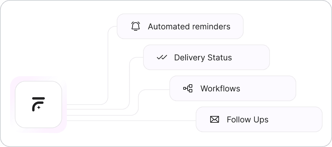The height and width of the screenshot is (147, 332).
Task: Click the double-checkmark Delivery Status icon
Action: click(x=162, y=57)
